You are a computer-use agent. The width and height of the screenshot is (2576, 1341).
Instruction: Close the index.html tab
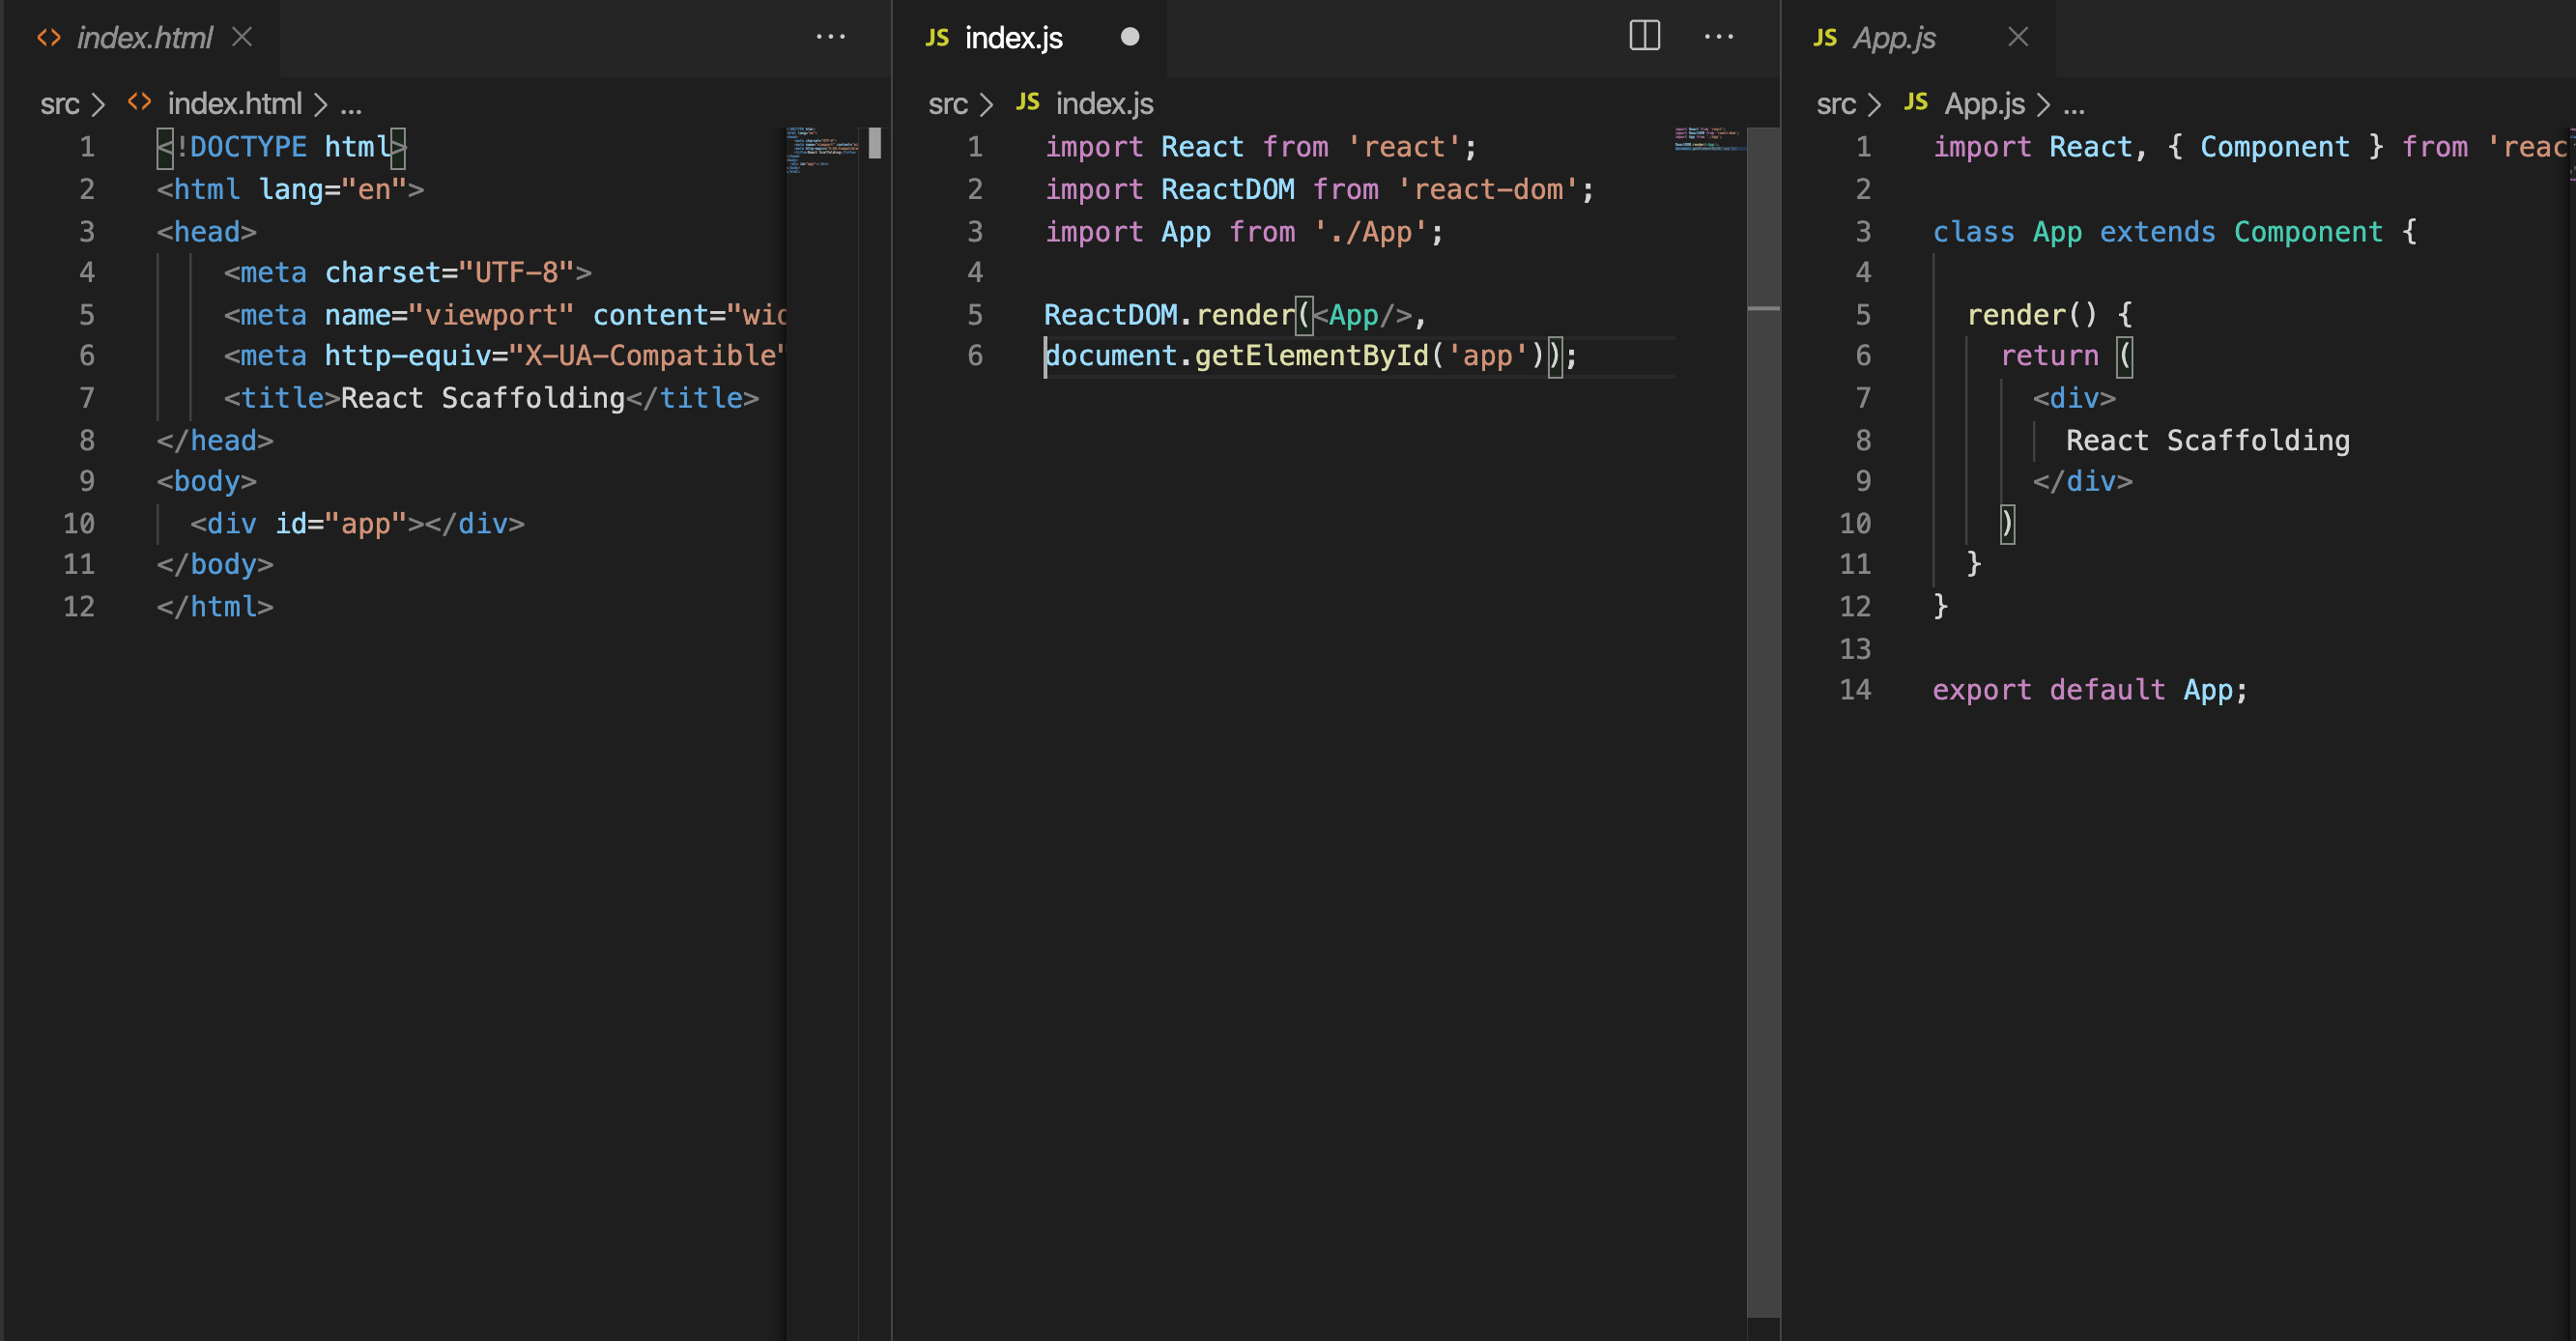(242, 37)
